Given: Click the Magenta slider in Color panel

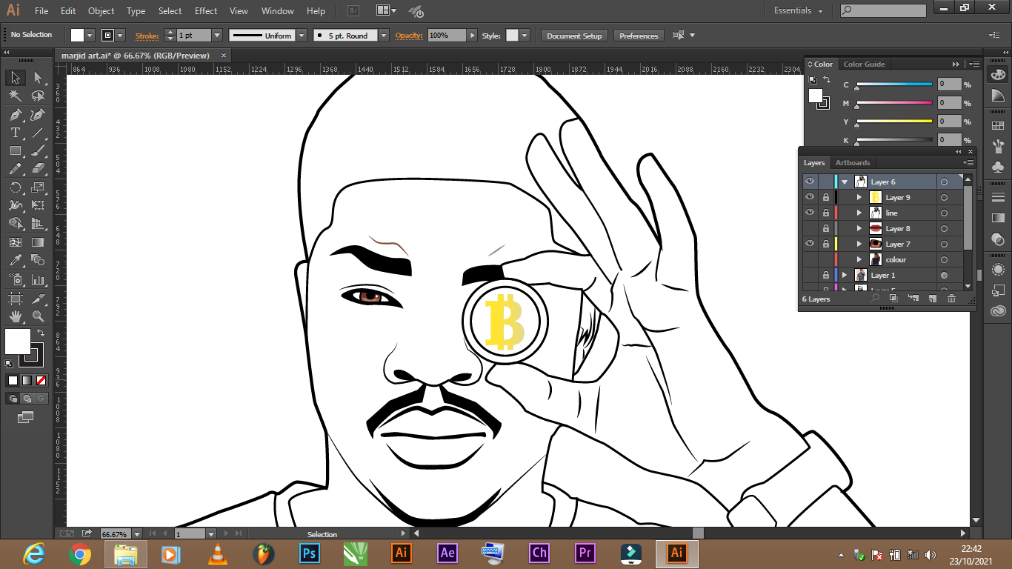Looking at the screenshot, I should 894,103.
